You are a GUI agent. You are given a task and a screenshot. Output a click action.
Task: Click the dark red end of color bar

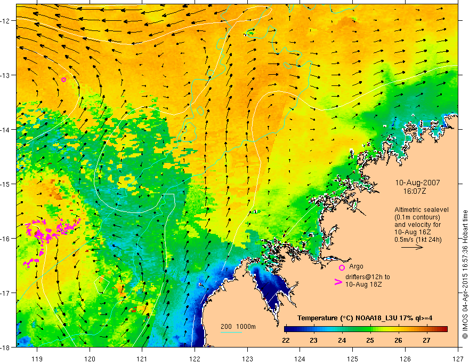pos(444,329)
